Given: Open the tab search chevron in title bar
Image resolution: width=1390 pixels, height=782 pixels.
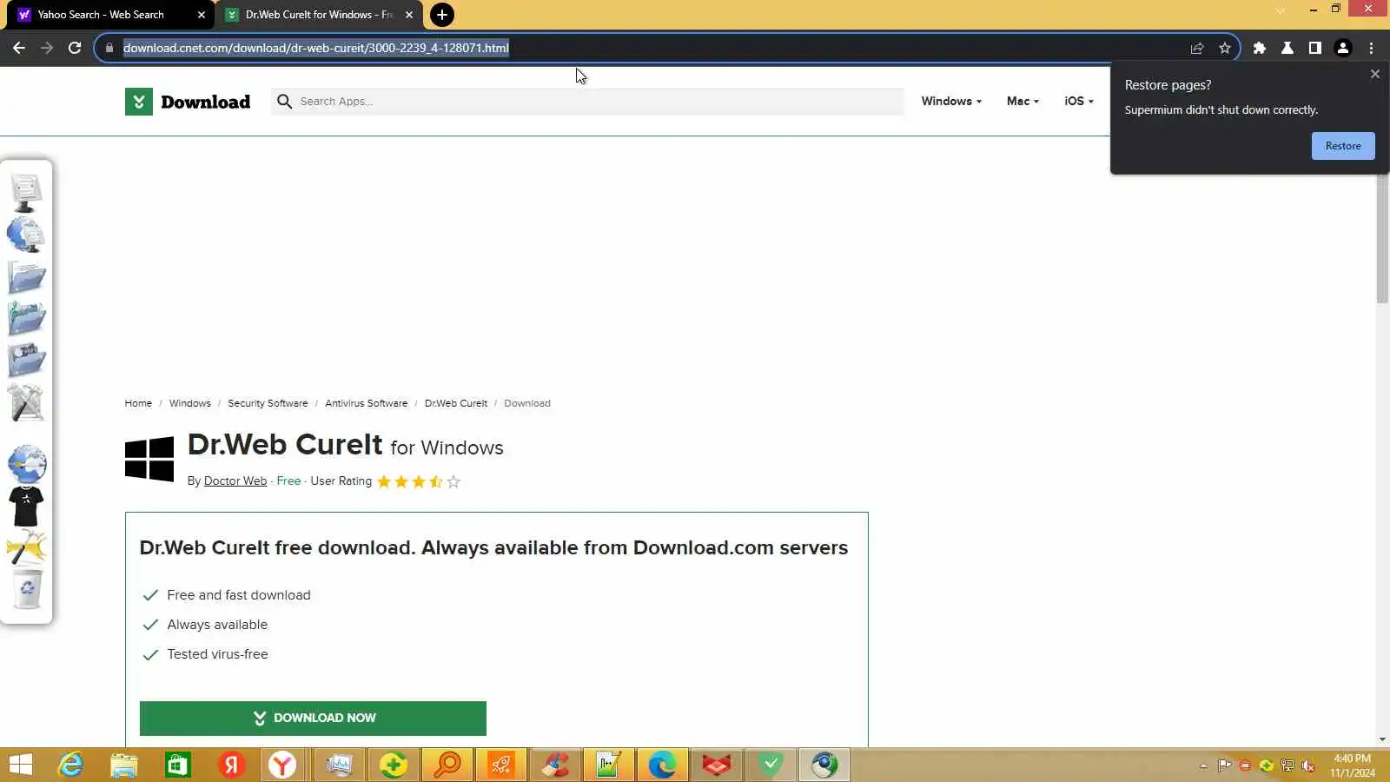Looking at the screenshot, I should pyautogui.click(x=1281, y=10).
